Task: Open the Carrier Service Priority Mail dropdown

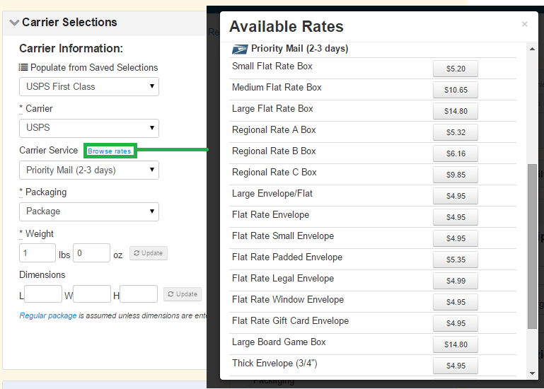Action: (x=88, y=170)
